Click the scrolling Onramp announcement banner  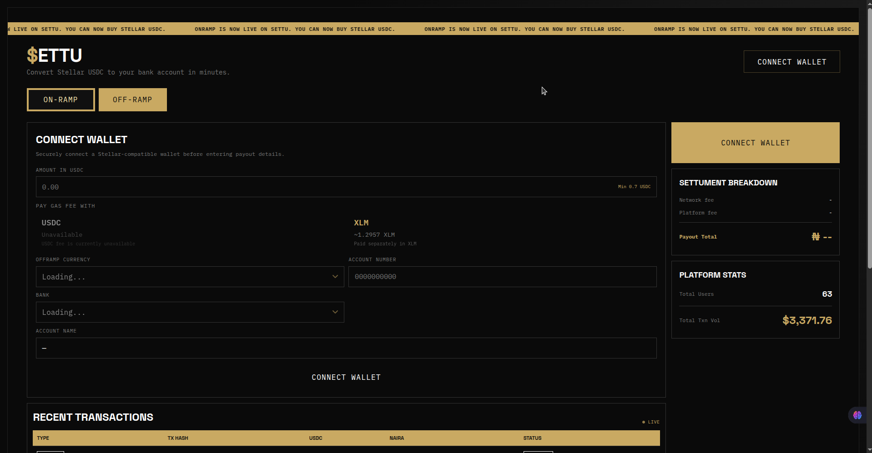[x=433, y=29]
